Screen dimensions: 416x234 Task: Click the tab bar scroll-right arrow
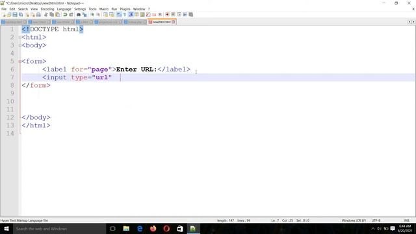[413, 22]
